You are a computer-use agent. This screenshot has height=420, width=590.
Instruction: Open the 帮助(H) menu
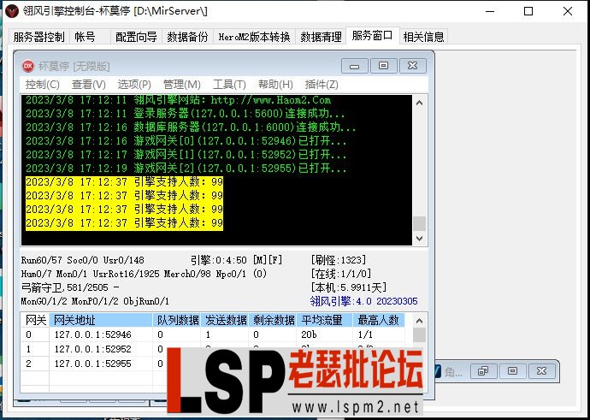point(275,85)
